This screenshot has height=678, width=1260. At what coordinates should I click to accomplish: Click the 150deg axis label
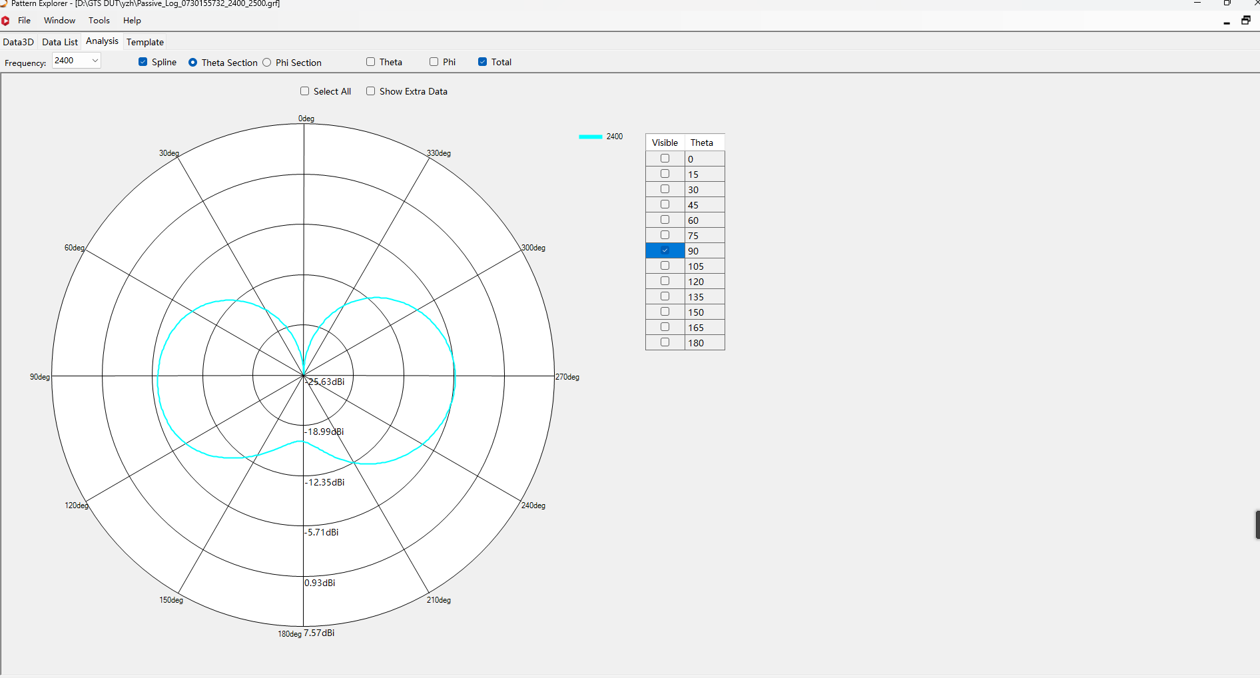coord(171,600)
